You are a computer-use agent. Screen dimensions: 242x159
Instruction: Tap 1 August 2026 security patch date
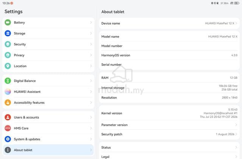[225, 134]
